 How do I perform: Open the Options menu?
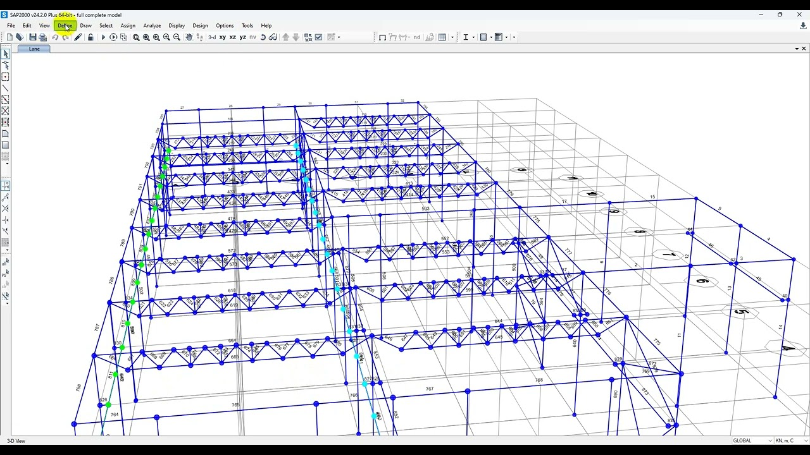tap(225, 26)
